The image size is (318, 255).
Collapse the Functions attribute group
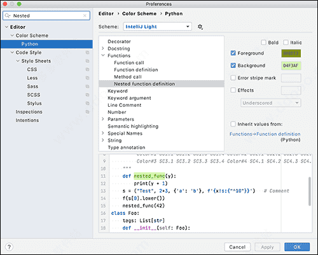[x=103, y=55]
